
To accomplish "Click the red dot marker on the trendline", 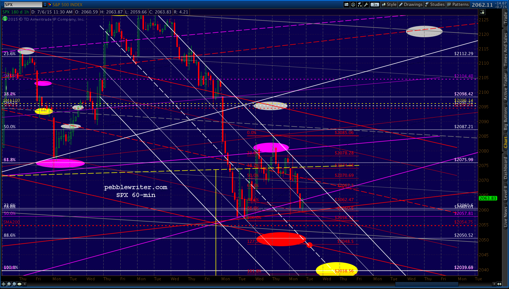I will 309,245.
